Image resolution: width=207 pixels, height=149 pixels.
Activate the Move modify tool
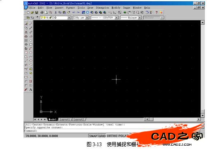(26, 45)
